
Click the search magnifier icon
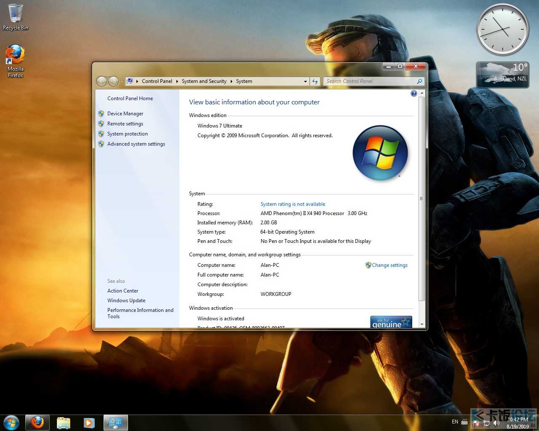pyautogui.click(x=419, y=81)
